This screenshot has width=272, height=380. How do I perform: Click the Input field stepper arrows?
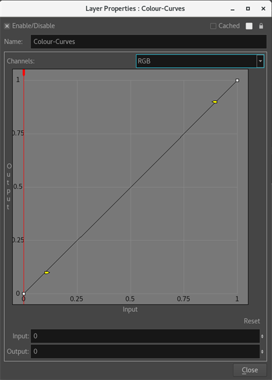pos(262,336)
